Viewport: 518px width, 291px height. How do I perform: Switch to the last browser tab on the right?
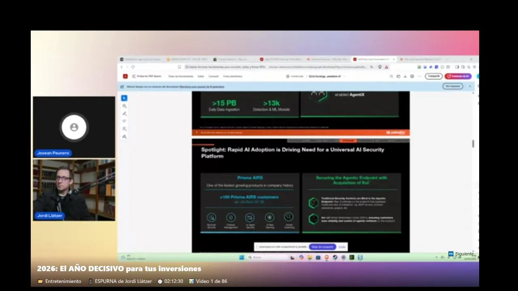(x=420, y=59)
